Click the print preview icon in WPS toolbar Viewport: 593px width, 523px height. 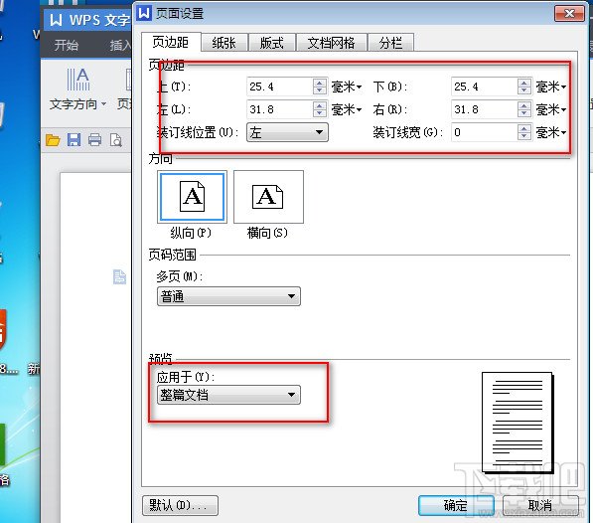pos(116,140)
